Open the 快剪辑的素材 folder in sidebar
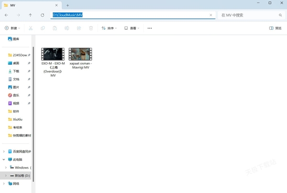 pyautogui.click(x=20, y=136)
